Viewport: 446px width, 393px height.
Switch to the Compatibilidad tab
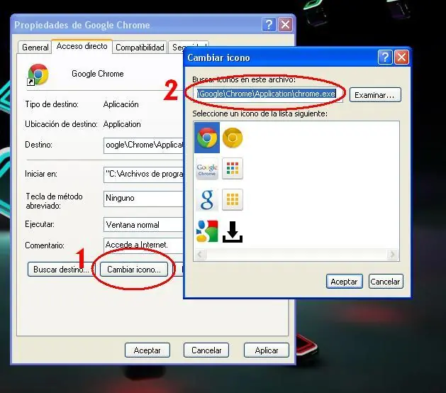pos(140,48)
